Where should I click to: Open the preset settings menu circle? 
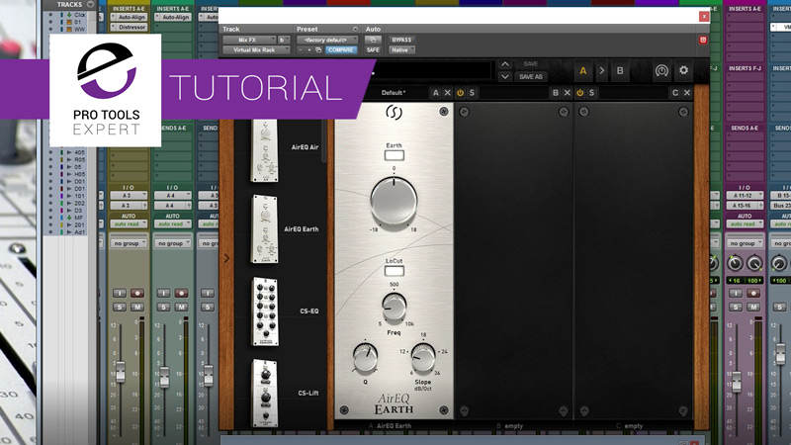point(355,30)
